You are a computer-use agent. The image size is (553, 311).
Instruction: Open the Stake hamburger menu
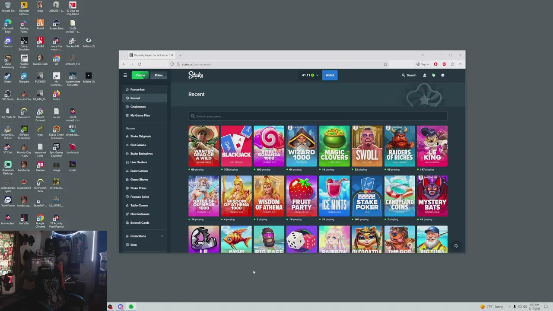(x=125, y=75)
